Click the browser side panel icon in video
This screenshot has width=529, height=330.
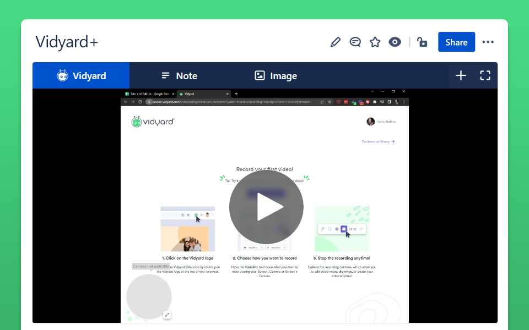click(389, 102)
